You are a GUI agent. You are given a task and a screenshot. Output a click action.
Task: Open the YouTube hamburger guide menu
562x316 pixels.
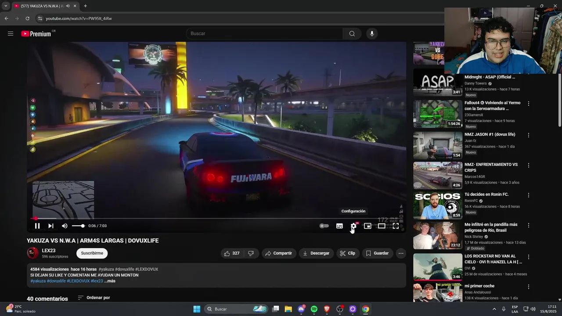tap(11, 33)
